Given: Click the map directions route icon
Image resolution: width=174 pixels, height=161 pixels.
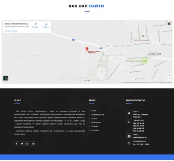Looking at the screenshot, I should 36,24.
